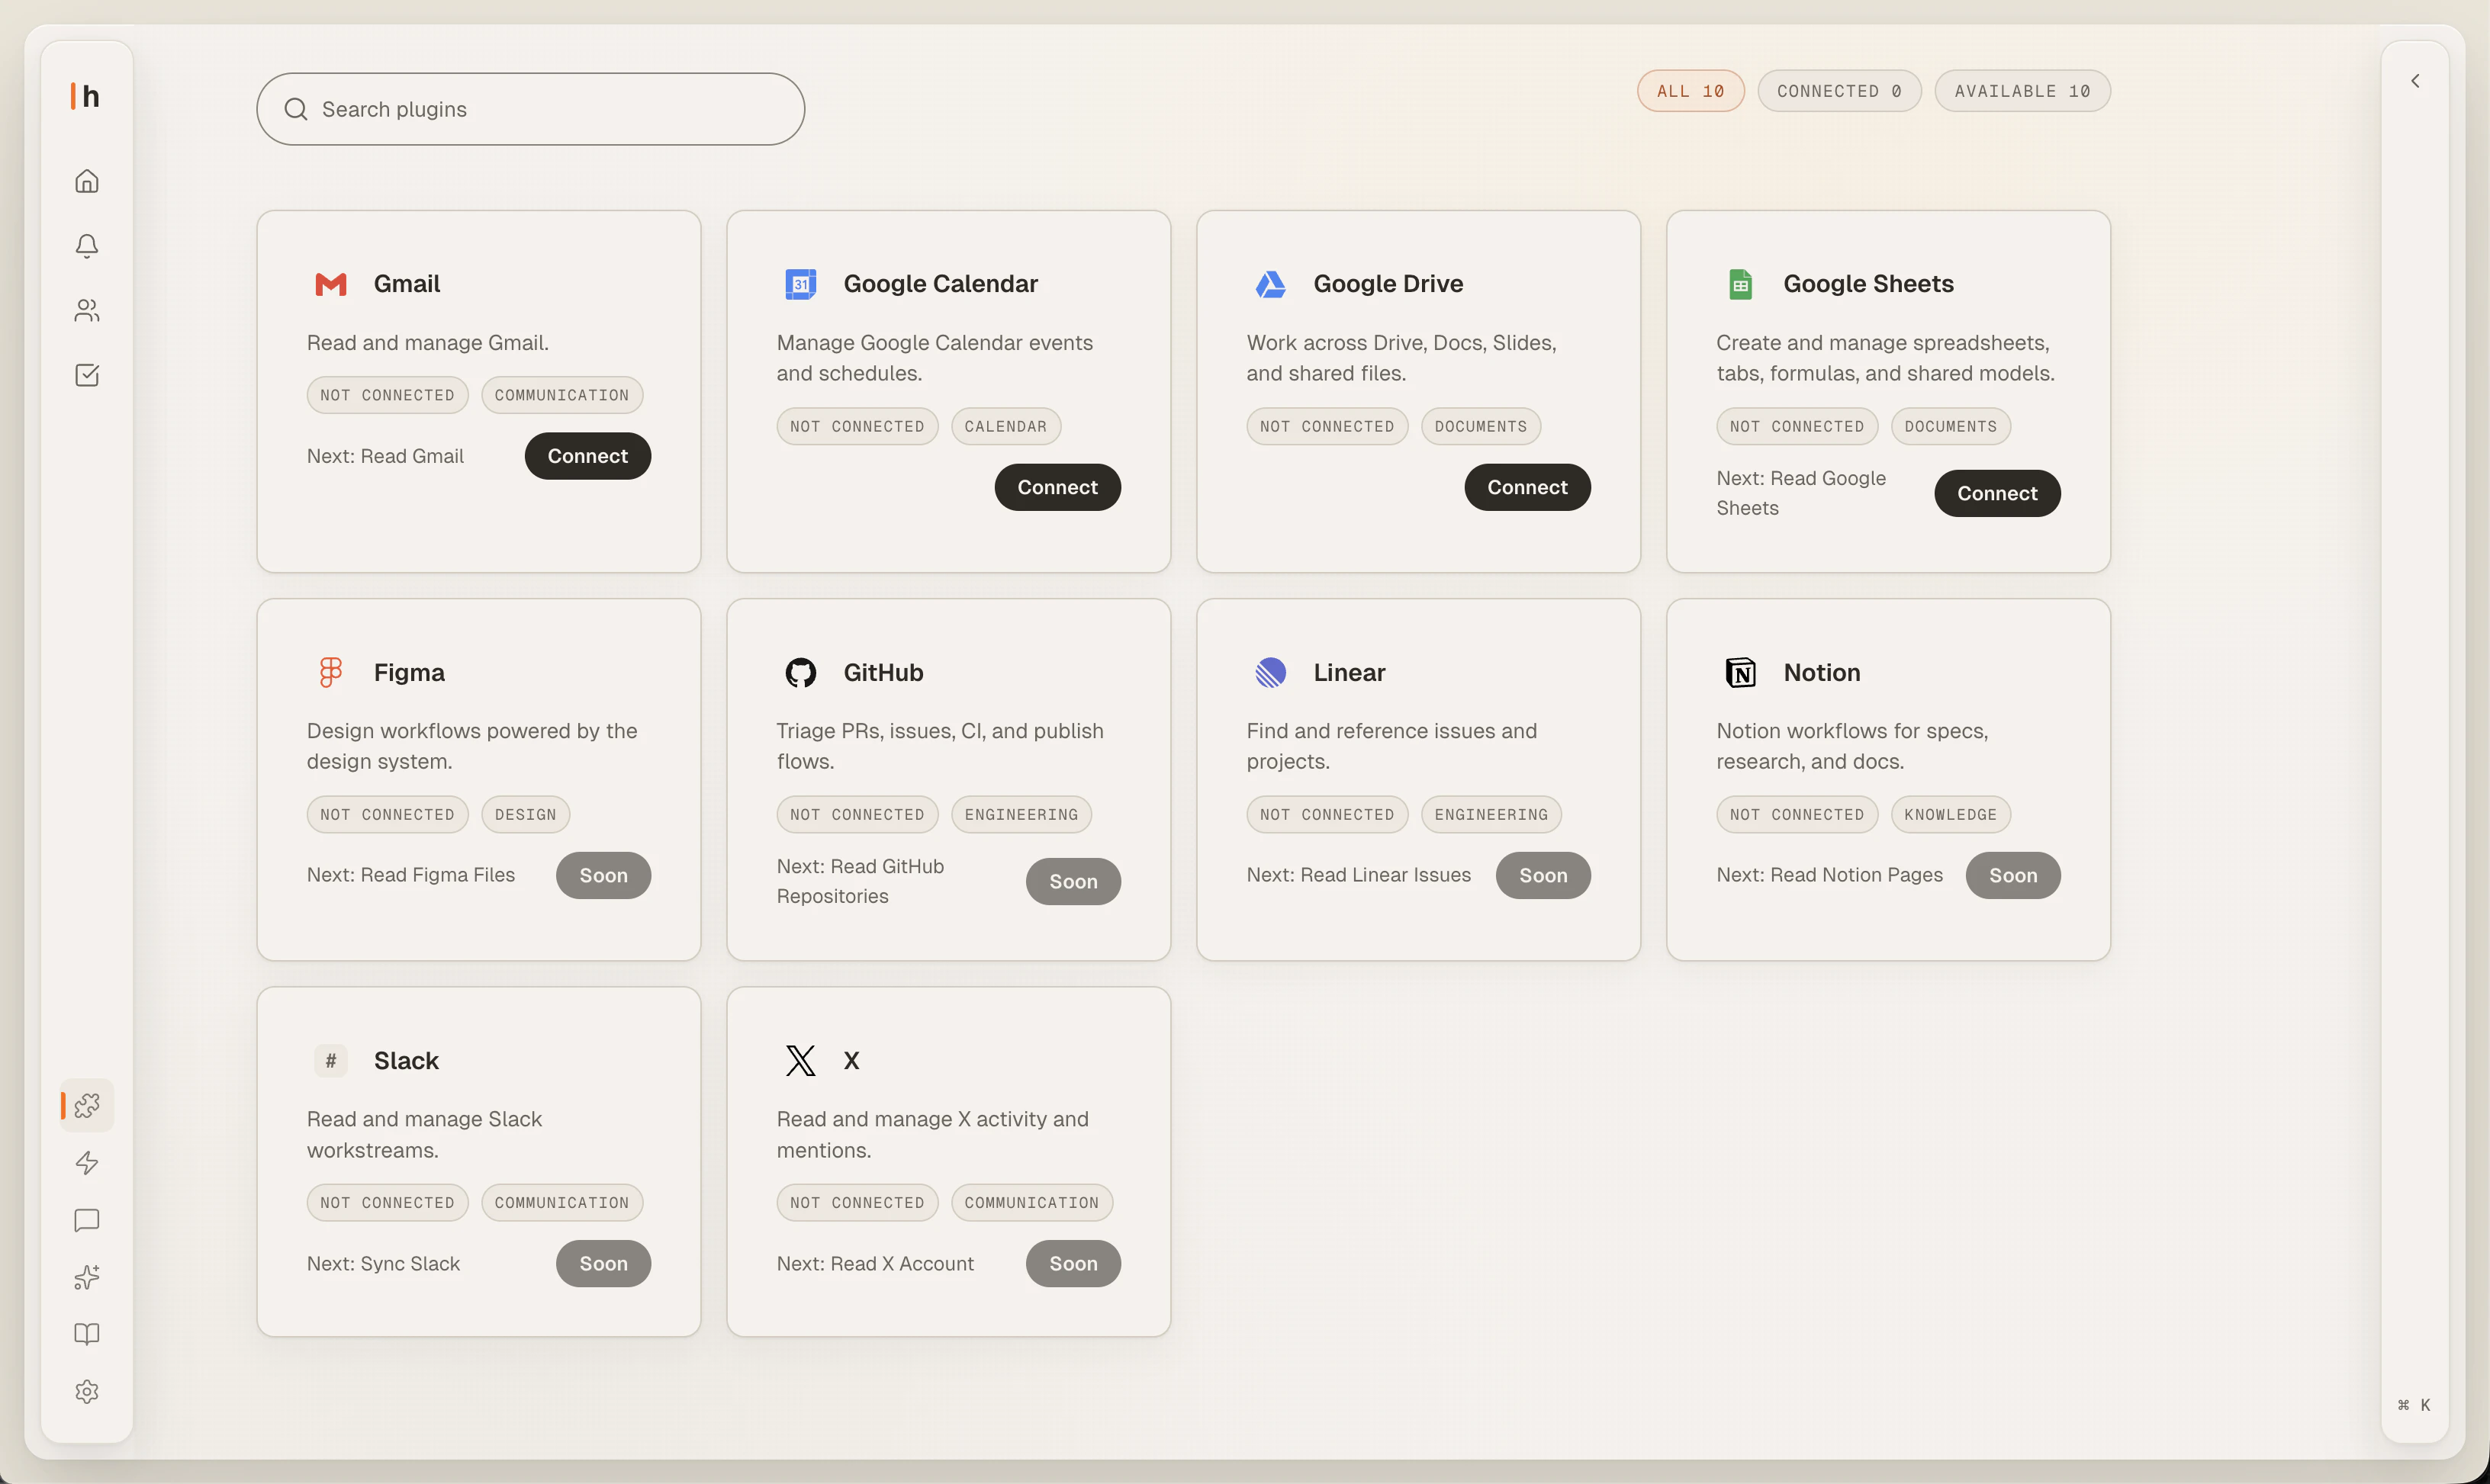Viewport: 2490px width, 1484px height.
Task: Click DESIGN tag on Figma card
Action: tap(525, 814)
